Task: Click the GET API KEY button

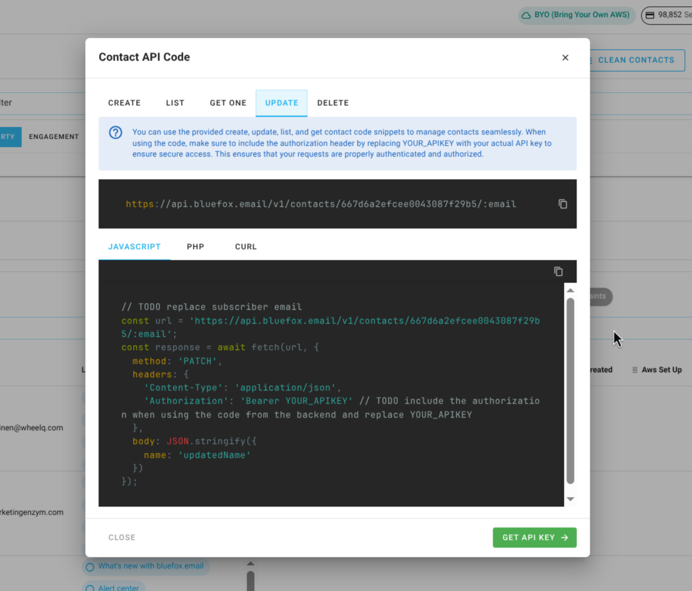Action: 534,537
